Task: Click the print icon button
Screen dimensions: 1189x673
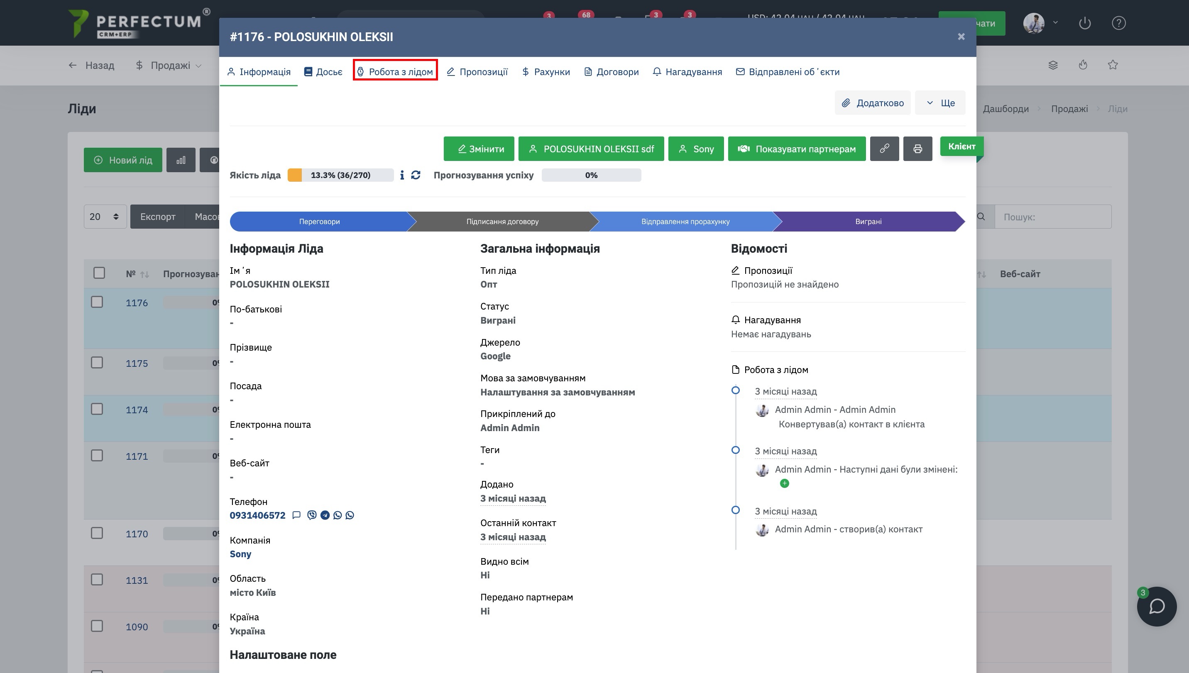Action: point(917,149)
